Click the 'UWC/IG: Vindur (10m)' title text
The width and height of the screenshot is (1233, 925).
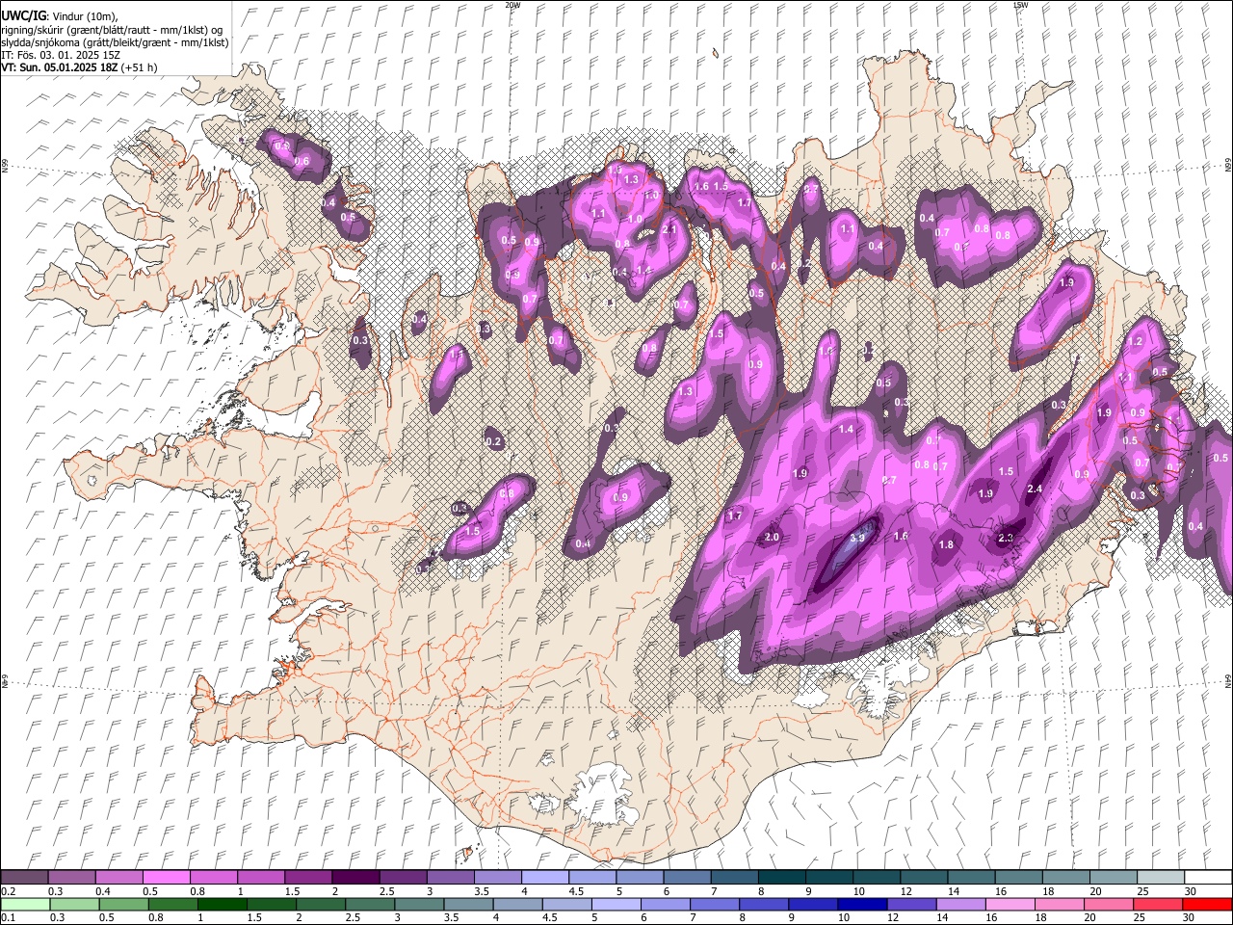[x=60, y=16]
